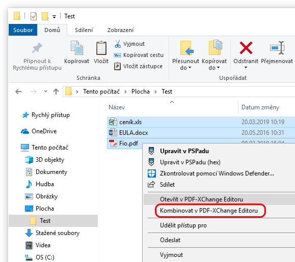The image size is (295, 262).
Task: Click the PSPad icon beside Upravit v PSPadu (hex)
Action: [x=151, y=162]
